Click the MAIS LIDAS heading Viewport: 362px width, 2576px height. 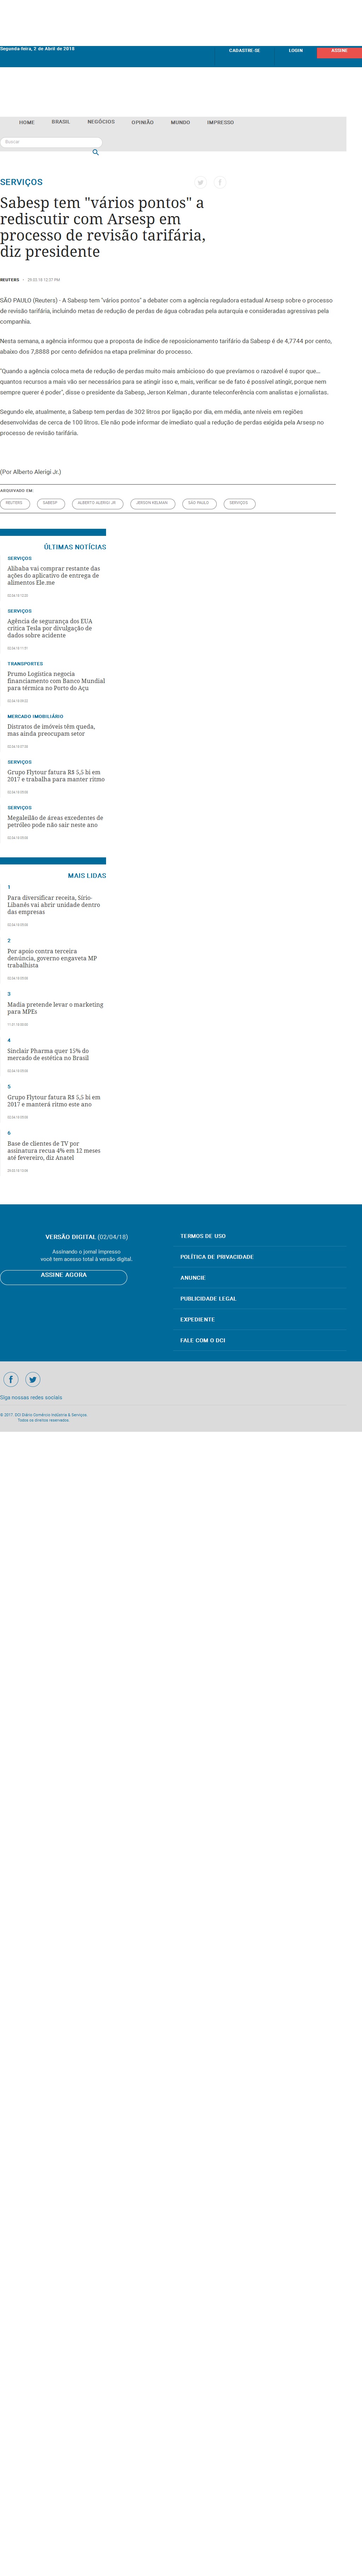87,876
